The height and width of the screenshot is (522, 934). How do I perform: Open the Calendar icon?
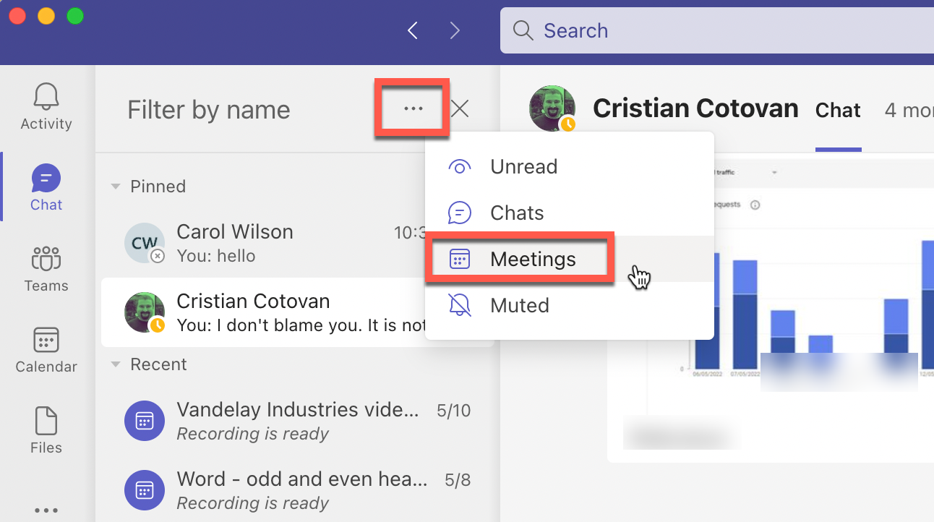tap(46, 348)
